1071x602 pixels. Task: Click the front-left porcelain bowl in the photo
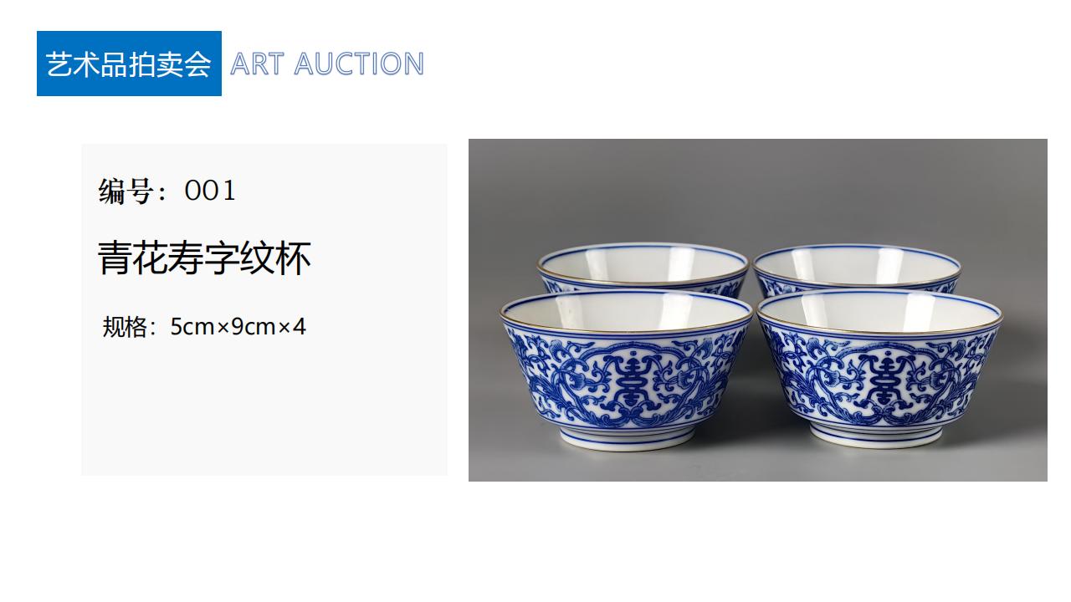point(626,370)
